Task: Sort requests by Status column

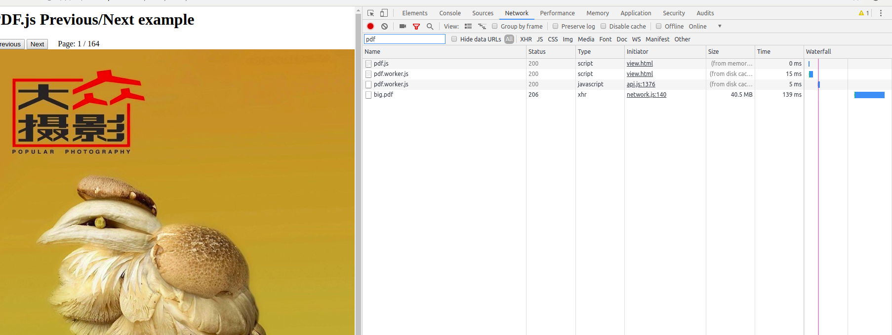Action: pos(551,51)
